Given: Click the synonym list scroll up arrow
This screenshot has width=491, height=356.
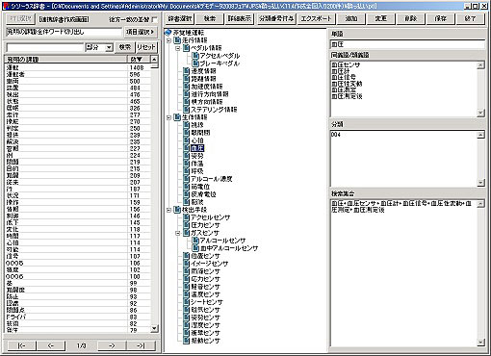Looking at the screenshot, I should [x=480, y=65].
